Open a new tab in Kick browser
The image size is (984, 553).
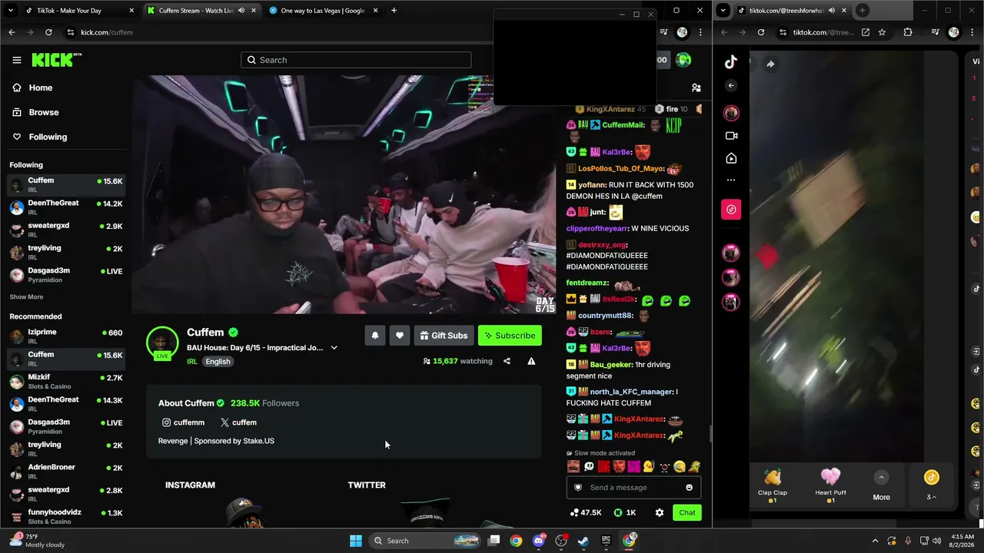click(394, 11)
